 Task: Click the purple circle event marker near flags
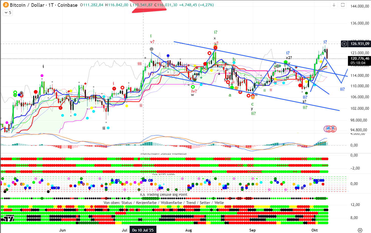pos(327,129)
